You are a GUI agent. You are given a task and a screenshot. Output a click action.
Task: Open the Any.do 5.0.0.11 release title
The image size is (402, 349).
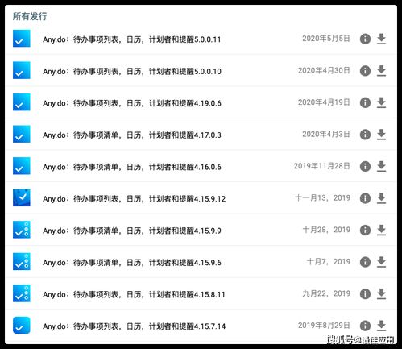[132, 39]
